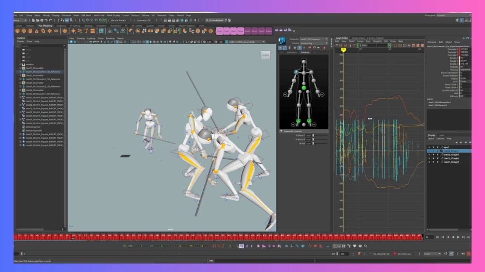Click the Char1 pink shelf button
The image size is (485, 272).
[x=220, y=31]
